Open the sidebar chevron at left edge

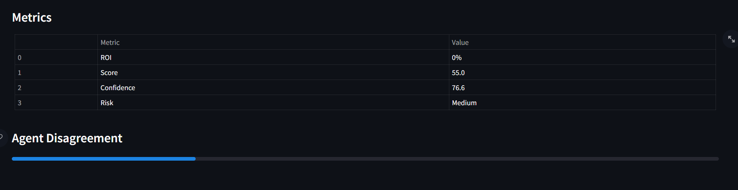(x=2, y=137)
